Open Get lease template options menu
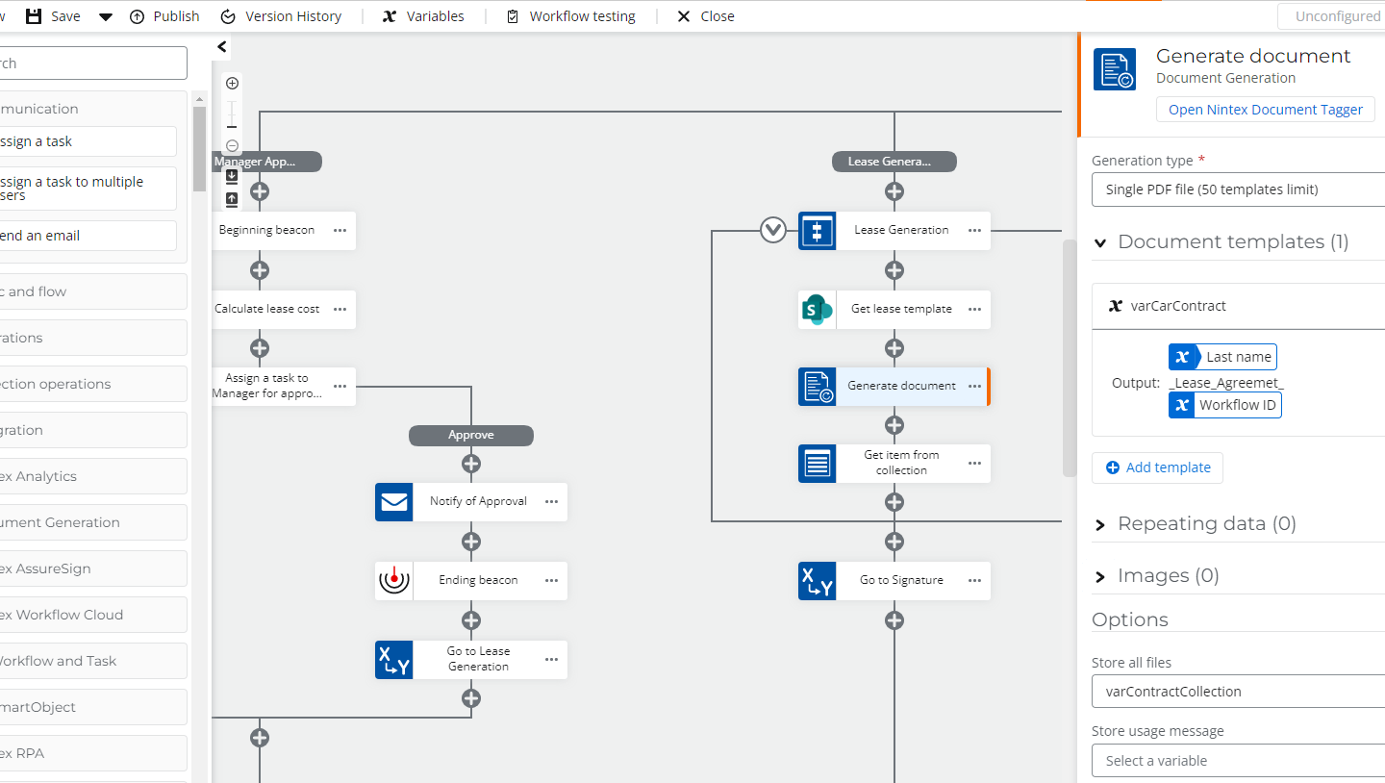1385x783 pixels. (x=974, y=310)
